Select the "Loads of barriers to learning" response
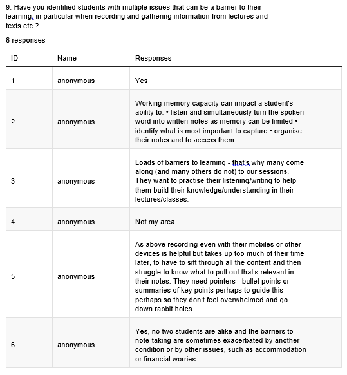This screenshot has height=375, width=347. (x=220, y=181)
